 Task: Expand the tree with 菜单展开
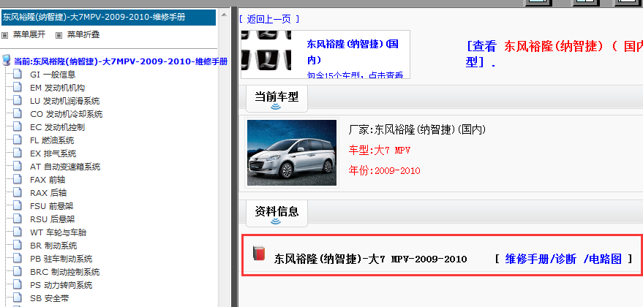coord(29,34)
